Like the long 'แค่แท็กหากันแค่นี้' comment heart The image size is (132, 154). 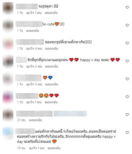(127, 133)
